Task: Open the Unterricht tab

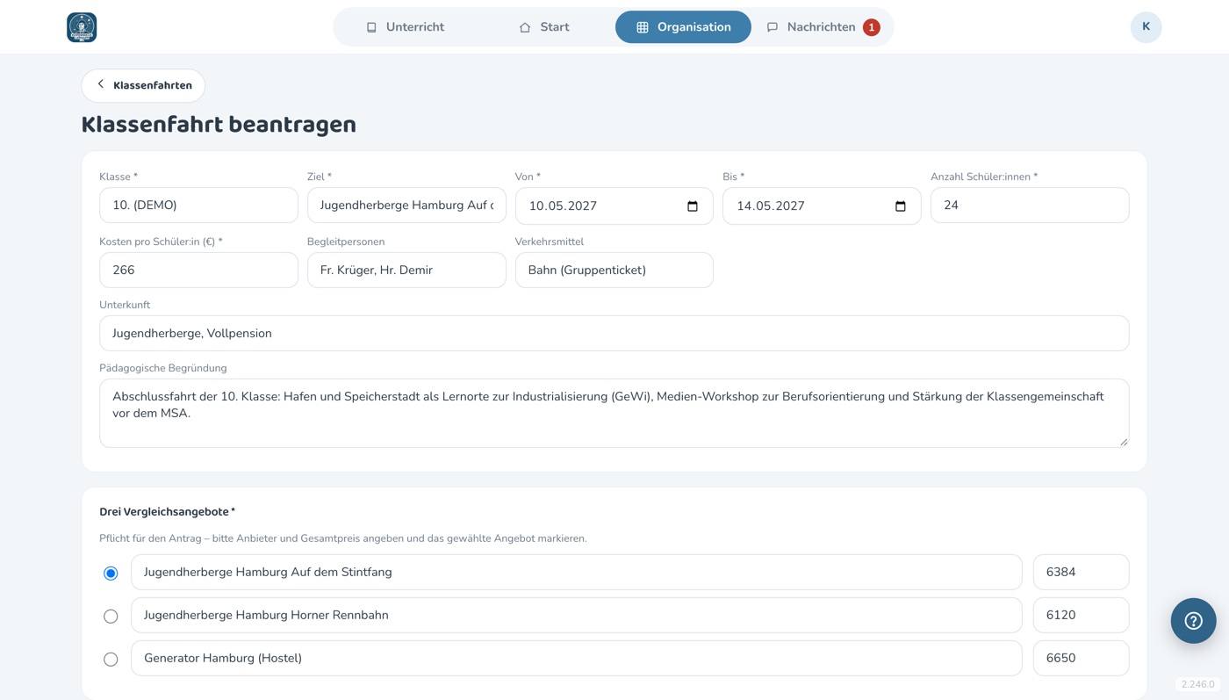Action: [x=405, y=27]
